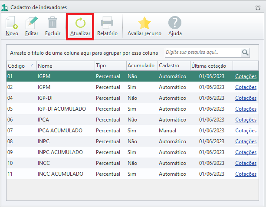
Task: Refresh list with the Atualizar icon
Action: click(80, 23)
